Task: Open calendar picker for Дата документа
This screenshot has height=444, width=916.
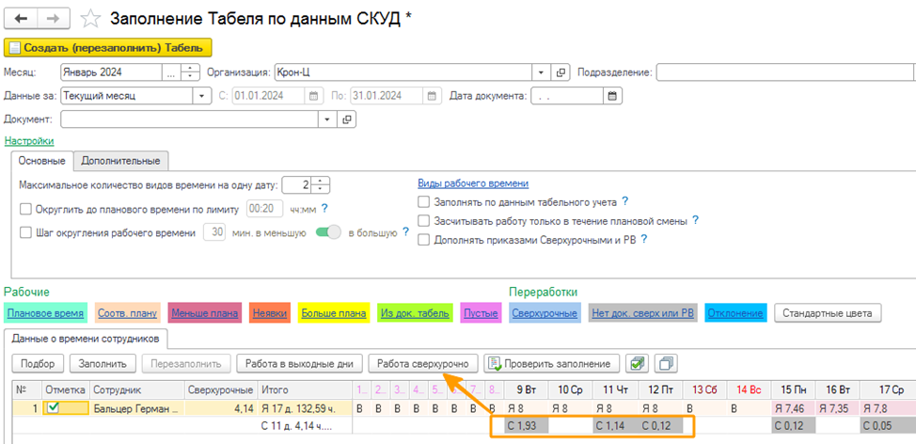Action: click(x=611, y=95)
